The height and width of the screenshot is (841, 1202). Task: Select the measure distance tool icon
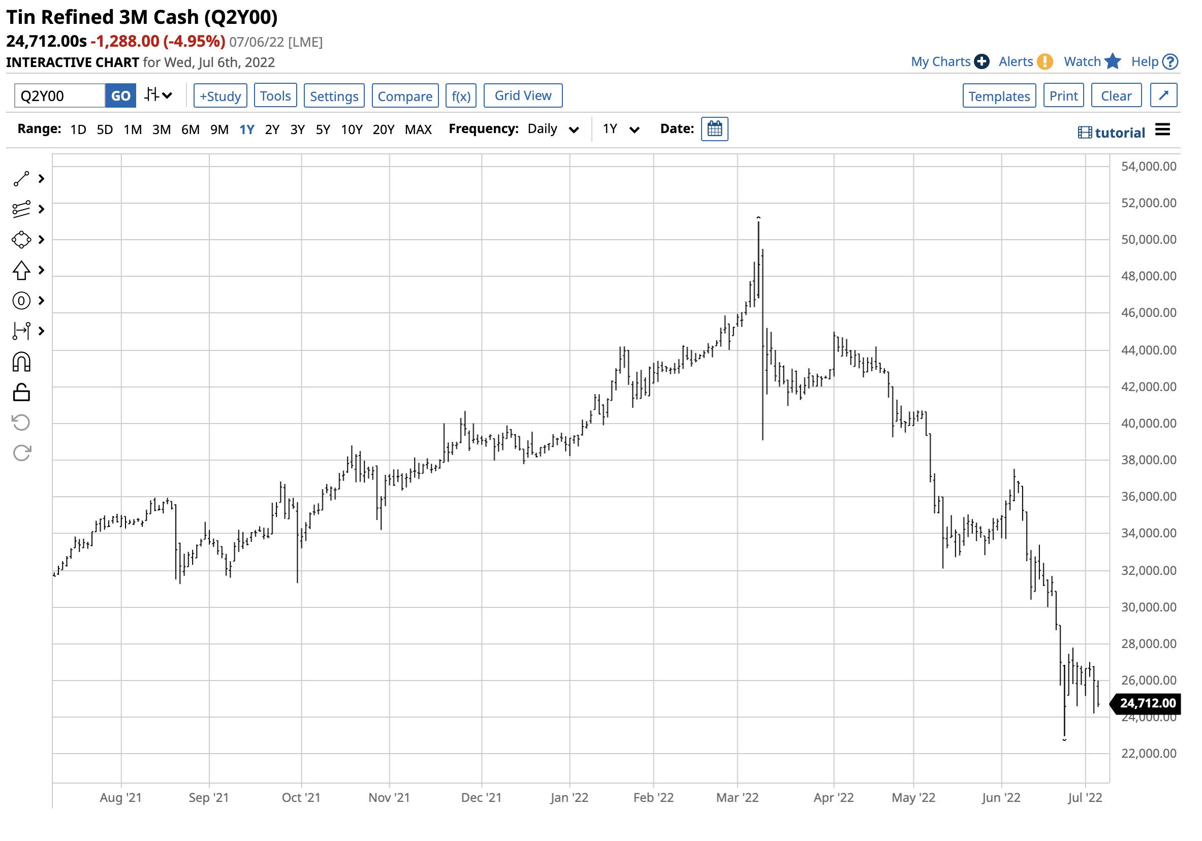21,331
